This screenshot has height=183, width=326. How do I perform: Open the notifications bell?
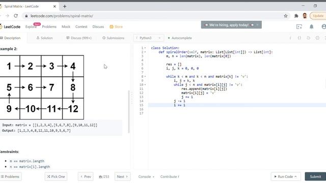(311, 26)
